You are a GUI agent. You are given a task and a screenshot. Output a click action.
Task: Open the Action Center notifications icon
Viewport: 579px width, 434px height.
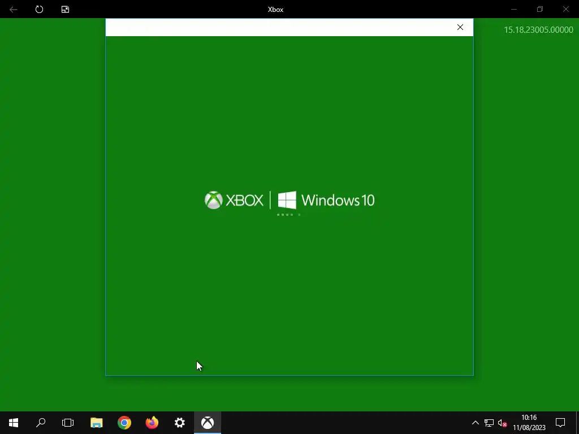pos(560,423)
